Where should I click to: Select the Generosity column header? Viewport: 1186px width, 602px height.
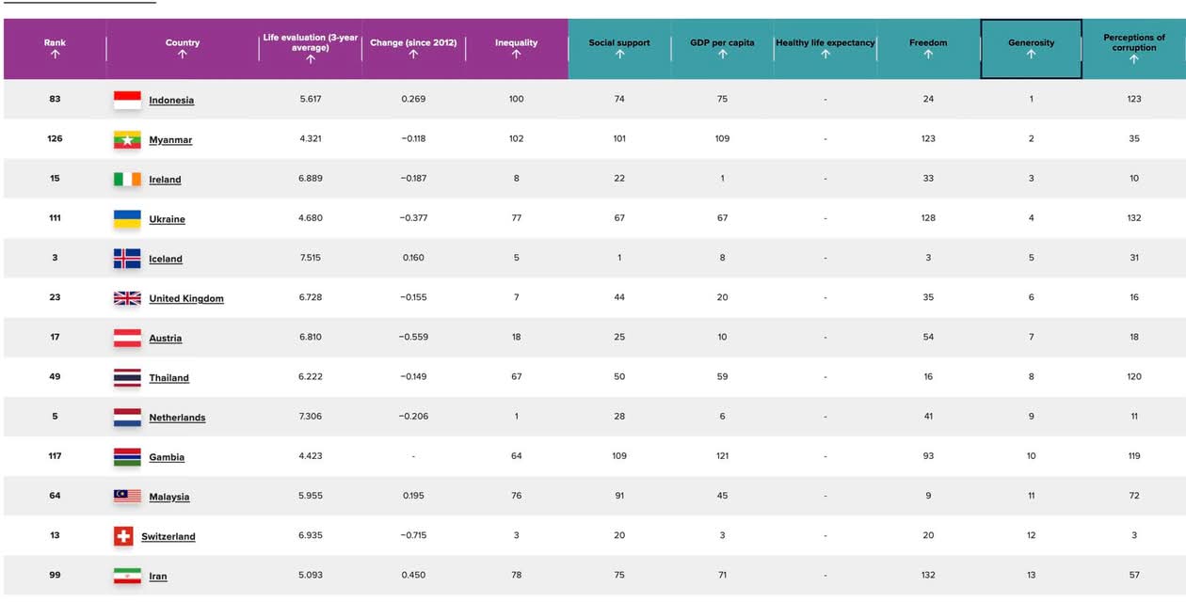coord(1031,48)
